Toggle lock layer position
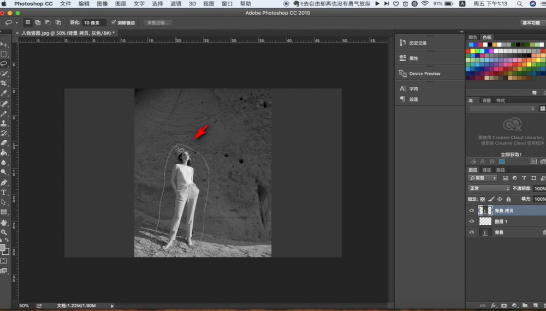This screenshot has height=311, width=546. 500,199
